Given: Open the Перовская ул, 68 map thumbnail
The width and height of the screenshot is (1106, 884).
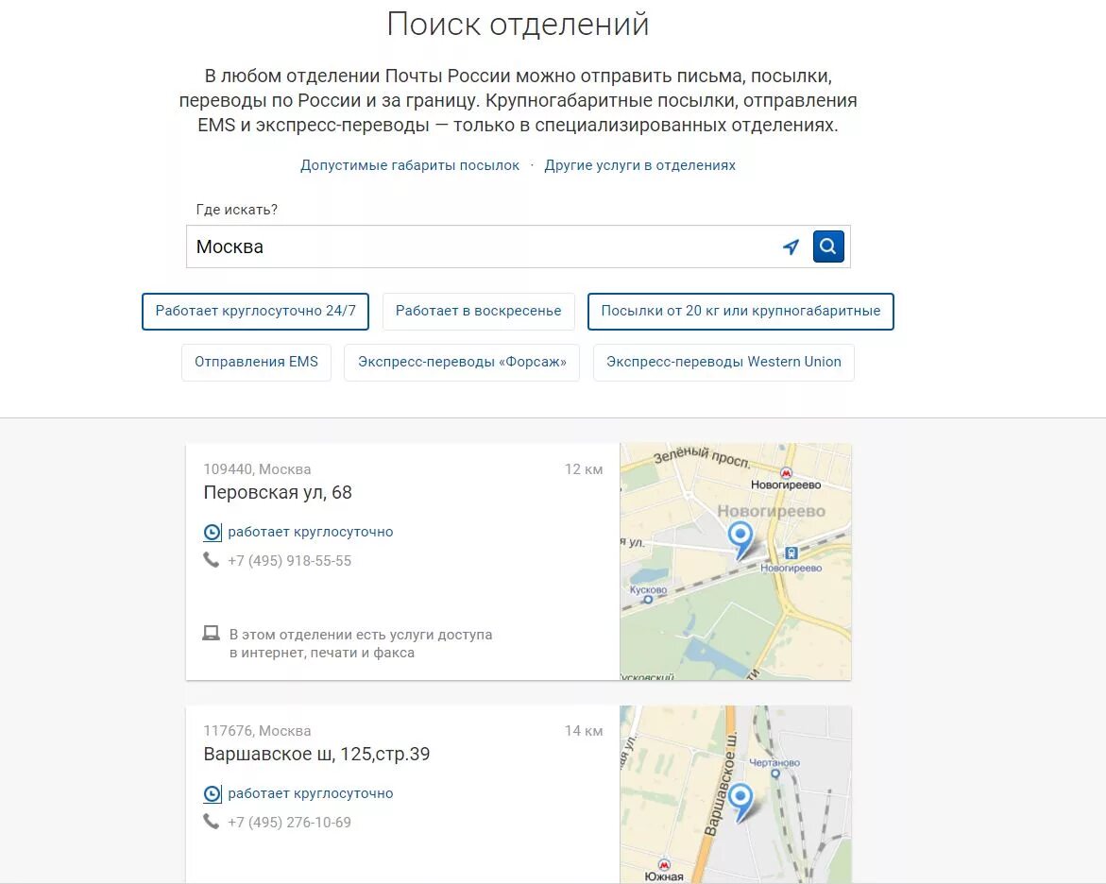Looking at the screenshot, I should (736, 562).
